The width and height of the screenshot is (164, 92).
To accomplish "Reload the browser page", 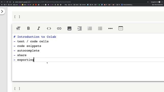I will click(7, 2).
